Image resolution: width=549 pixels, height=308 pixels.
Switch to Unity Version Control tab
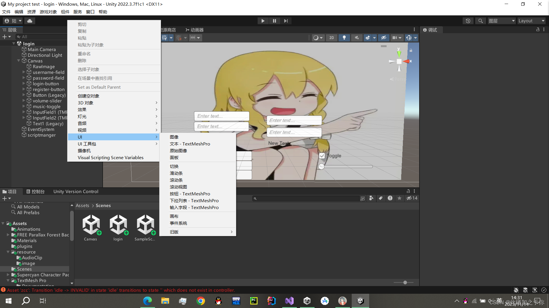click(76, 192)
